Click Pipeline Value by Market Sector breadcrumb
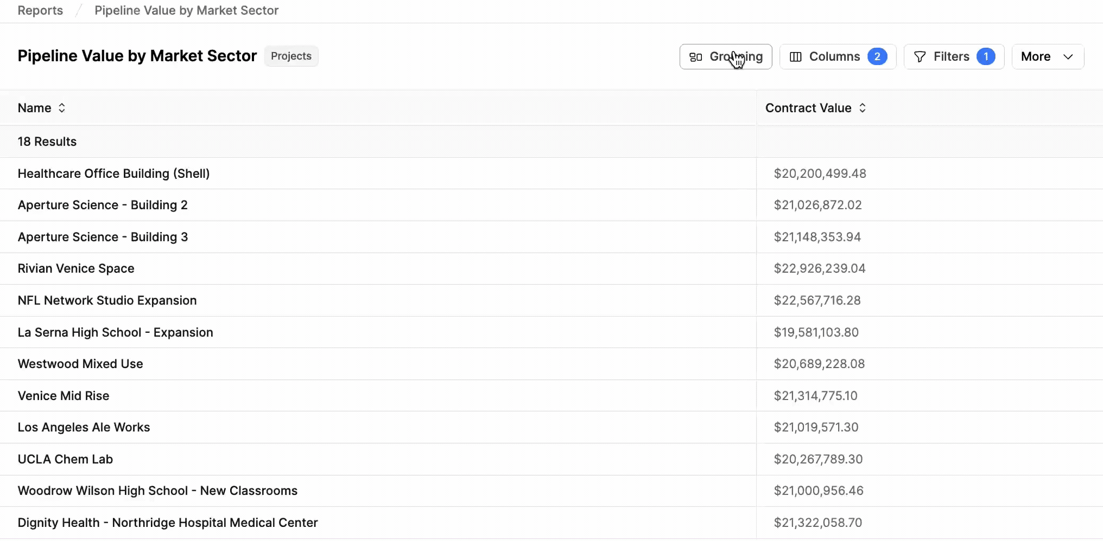This screenshot has height=541, width=1103. pyautogui.click(x=186, y=10)
